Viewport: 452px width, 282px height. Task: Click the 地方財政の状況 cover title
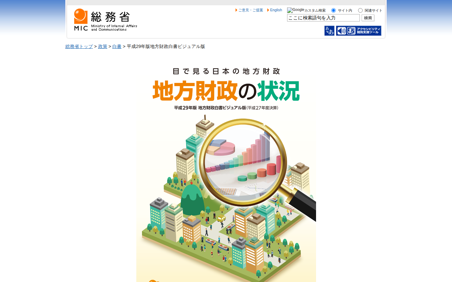226,91
